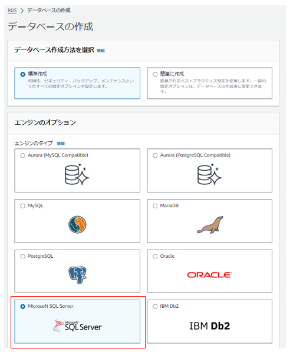Click the Microsoft SQL Server logo

[x=77, y=326]
